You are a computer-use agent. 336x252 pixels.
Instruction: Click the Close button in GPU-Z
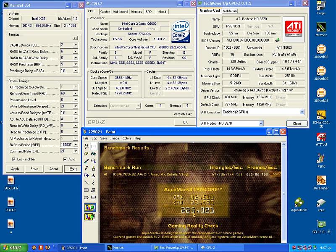pos(297,123)
